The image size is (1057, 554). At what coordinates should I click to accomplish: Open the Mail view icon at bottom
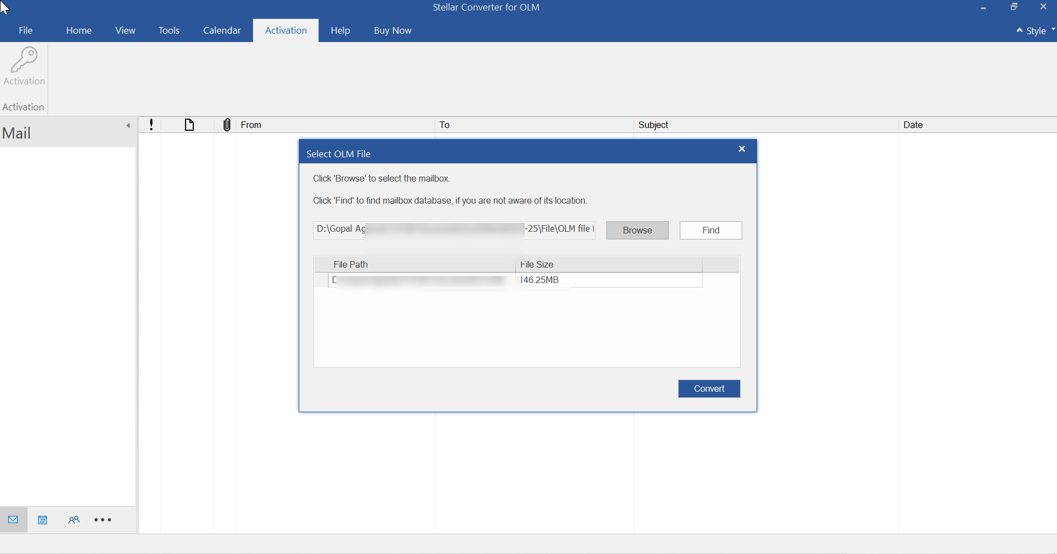13,520
